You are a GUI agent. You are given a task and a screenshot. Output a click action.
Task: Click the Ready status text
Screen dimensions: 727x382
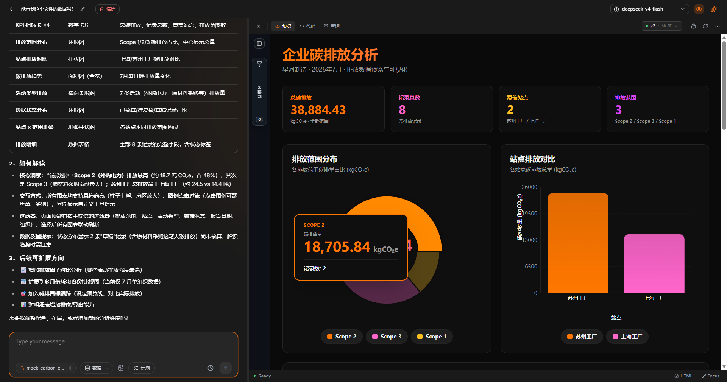(265, 376)
